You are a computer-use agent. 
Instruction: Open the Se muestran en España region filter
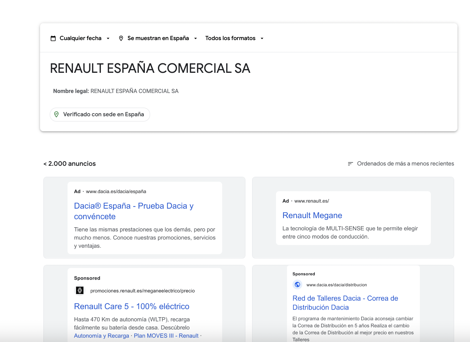pyautogui.click(x=158, y=38)
